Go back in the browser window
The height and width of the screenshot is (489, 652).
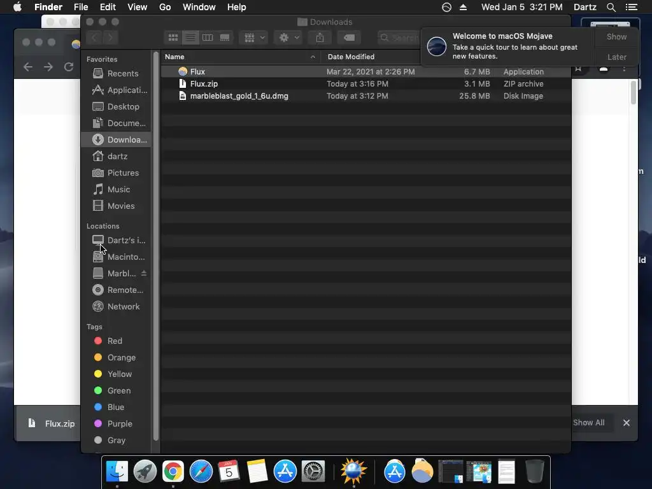click(x=28, y=67)
